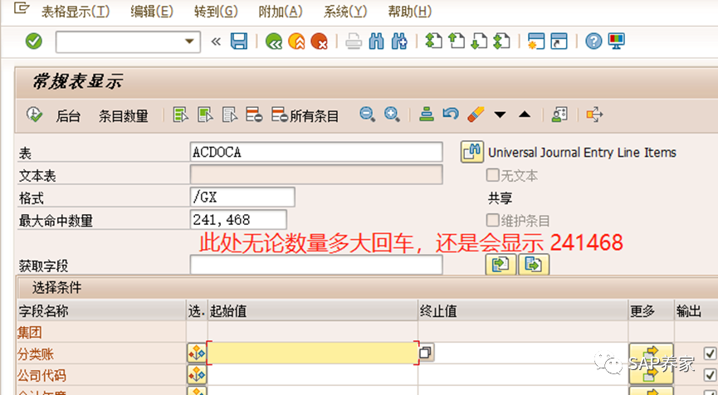This screenshot has height=395, width=718.
Task: Open the 转到(G) menu
Action: tap(216, 12)
